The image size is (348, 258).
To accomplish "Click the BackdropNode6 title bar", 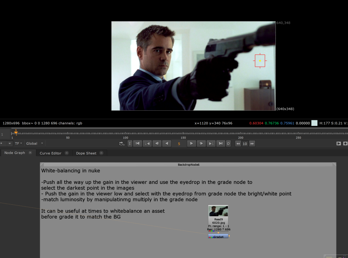I will [188, 165].
